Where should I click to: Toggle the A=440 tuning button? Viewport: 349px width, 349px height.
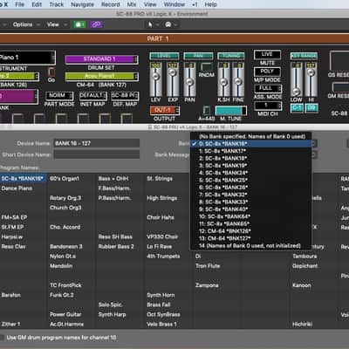[207, 111]
